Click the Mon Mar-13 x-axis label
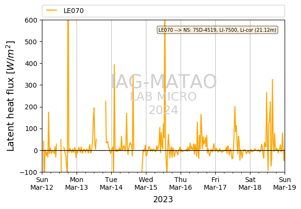This screenshot has height=209, width=301. point(77,183)
